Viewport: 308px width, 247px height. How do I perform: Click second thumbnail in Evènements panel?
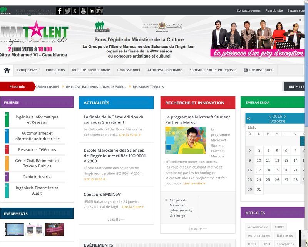[x=34, y=230]
